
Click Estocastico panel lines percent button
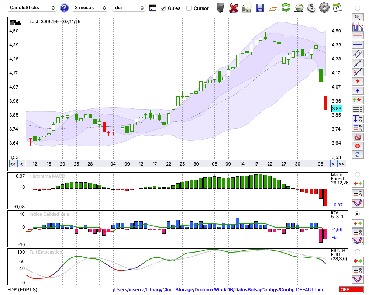pos(358,270)
